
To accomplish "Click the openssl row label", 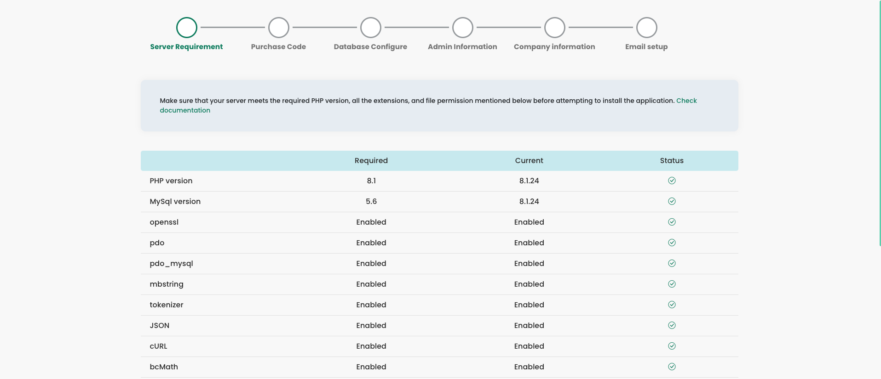I will click(164, 222).
